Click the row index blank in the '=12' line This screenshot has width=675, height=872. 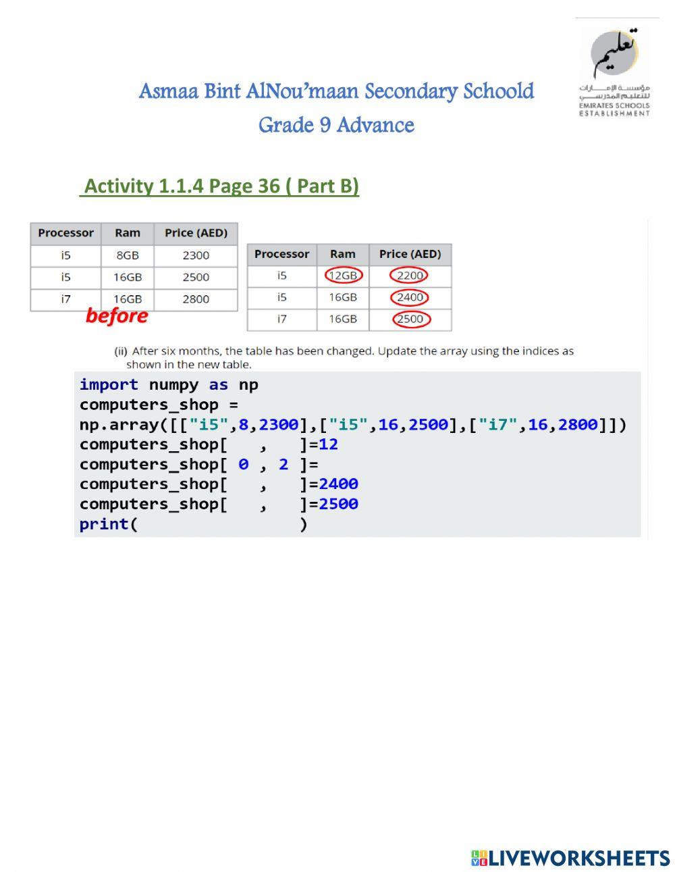point(243,444)
